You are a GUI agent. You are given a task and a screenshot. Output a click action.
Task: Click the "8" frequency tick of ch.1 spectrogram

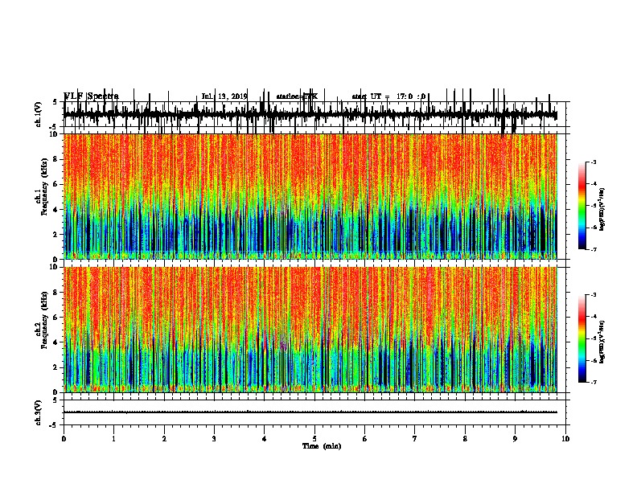(55, 159)
